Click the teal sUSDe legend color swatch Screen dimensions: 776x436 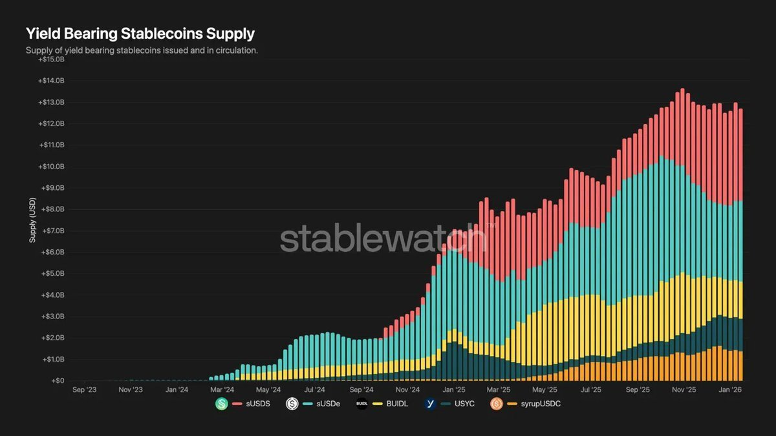pos(307,404)
